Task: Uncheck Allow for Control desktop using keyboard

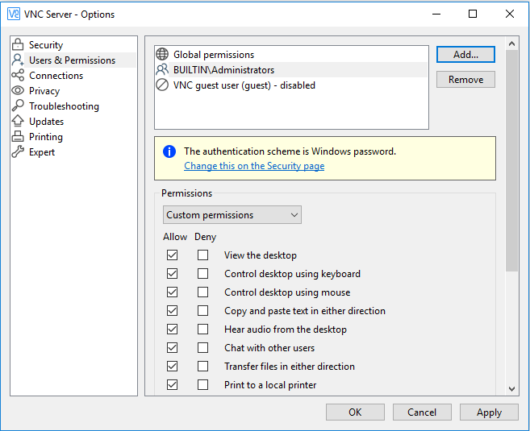Action: click(x=172, y=273)
